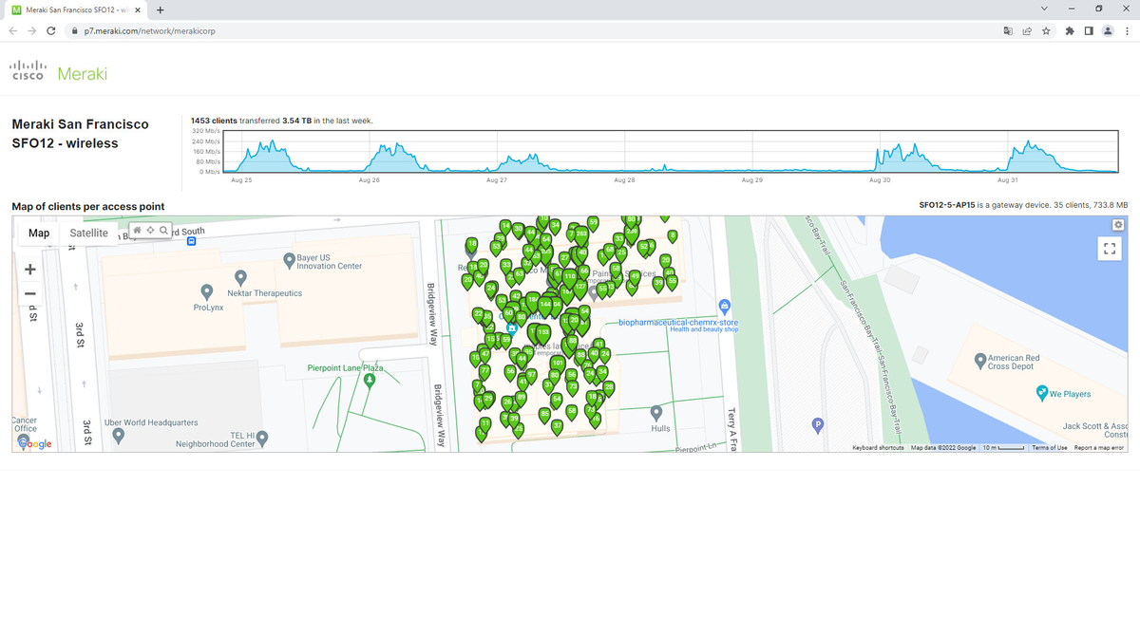
Task: Click the Pierpoint Lane Plaza park pin
Action: click(370, 380)
